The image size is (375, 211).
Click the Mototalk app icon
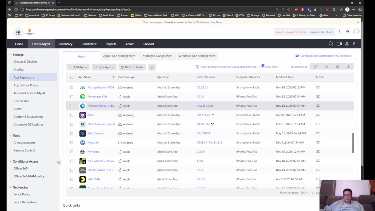(x=83, y=142)
